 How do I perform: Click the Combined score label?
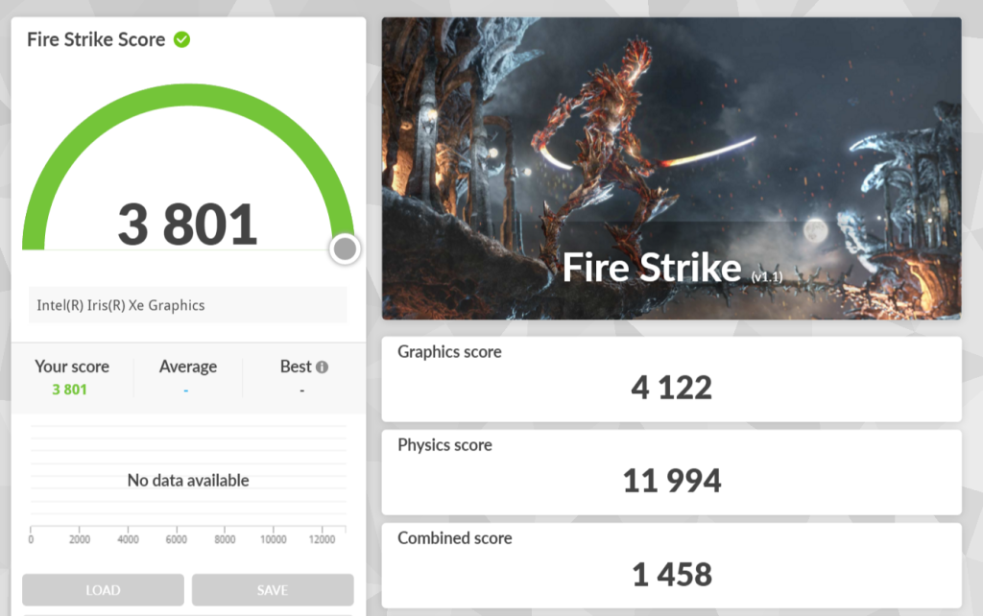tap(454, 538)
